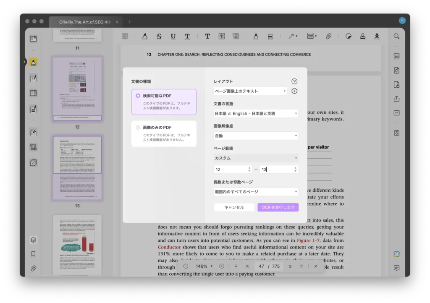Select page 12 thumbnail in sidebar
The height and width of the screenshot is (303, 430).
[77, 89]
